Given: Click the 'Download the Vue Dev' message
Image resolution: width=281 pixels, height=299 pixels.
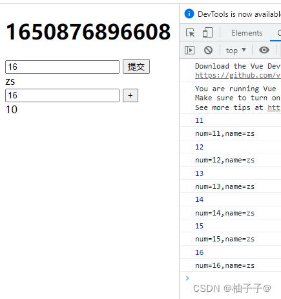Looking at the screenshot, I should pyautogui.click(x=238, y=66).
